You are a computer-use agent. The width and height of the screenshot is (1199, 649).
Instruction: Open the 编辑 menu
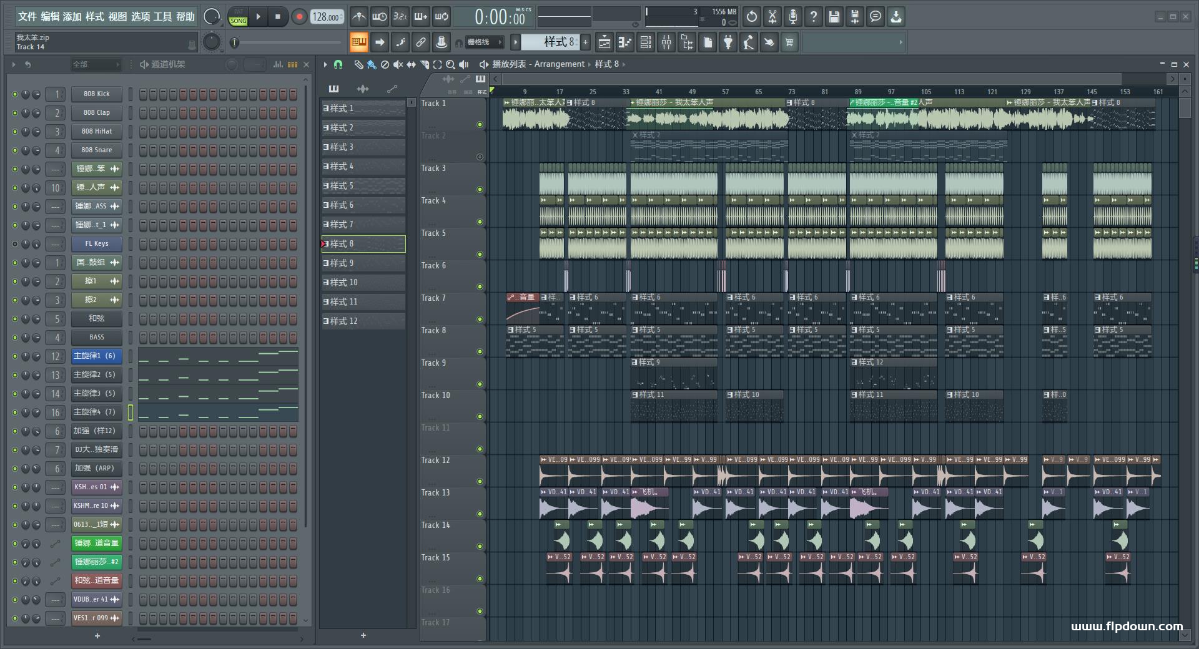50,17
